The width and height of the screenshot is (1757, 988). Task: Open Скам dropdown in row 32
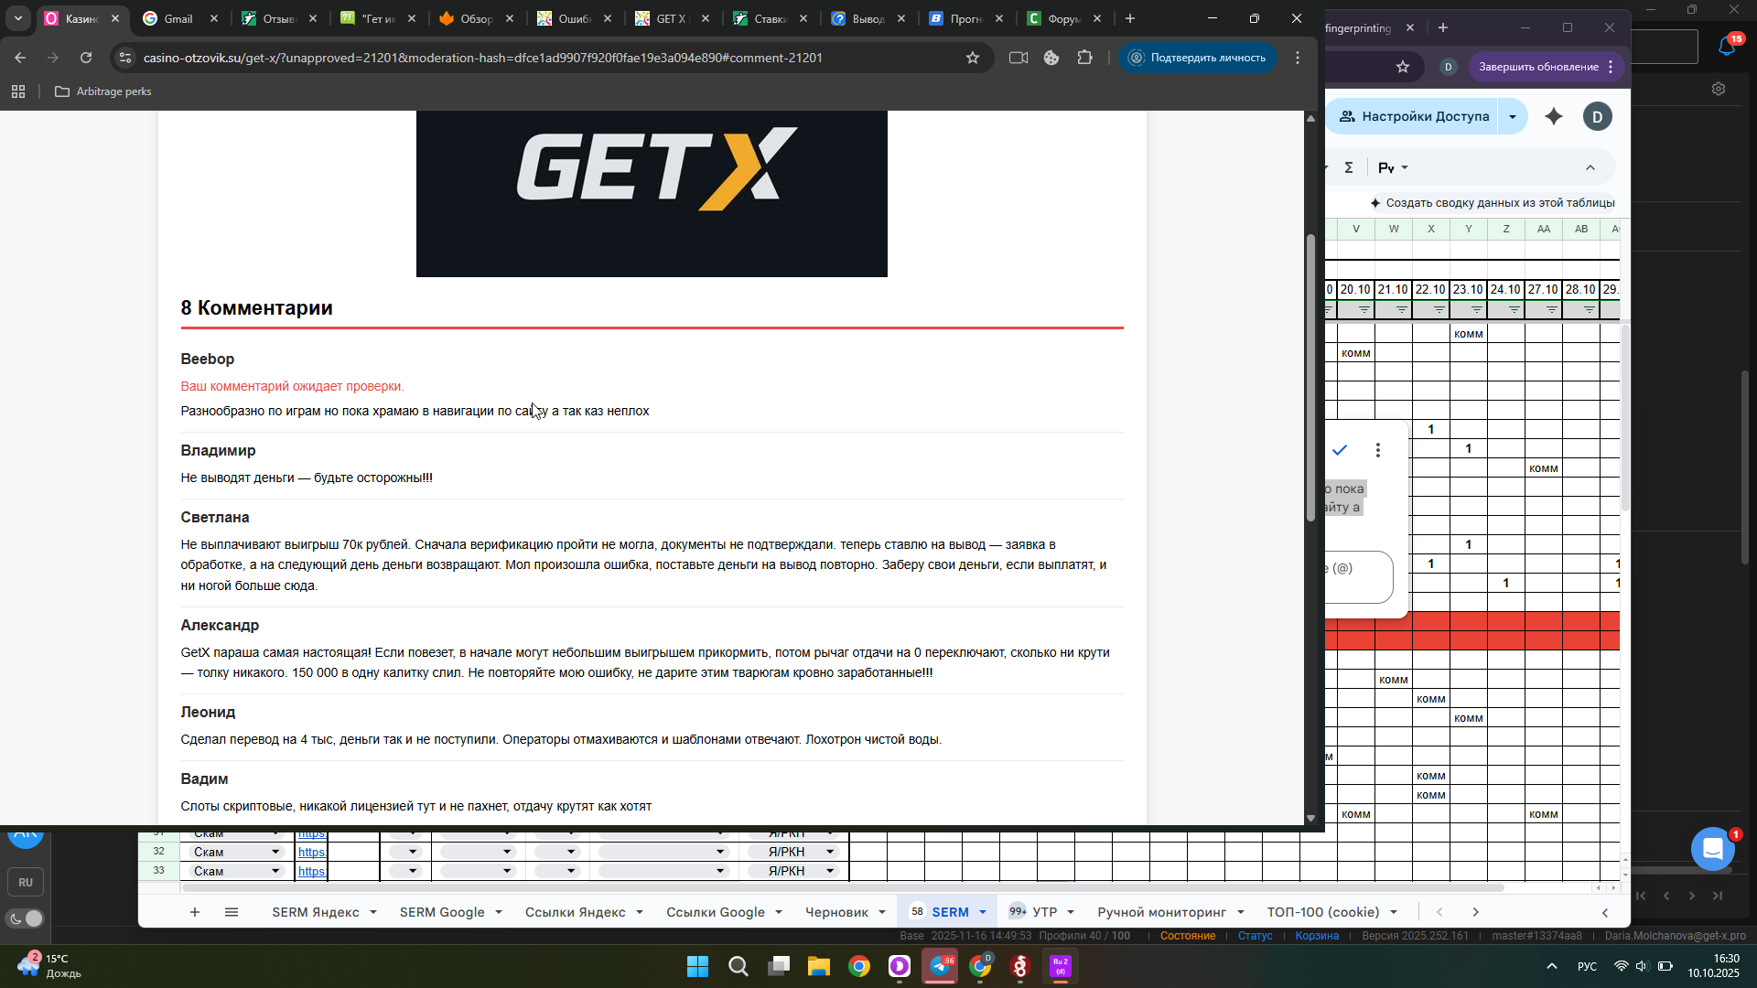tap(275, 852)
